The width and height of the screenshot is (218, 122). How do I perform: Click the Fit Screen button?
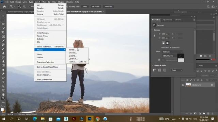(96, 7)
